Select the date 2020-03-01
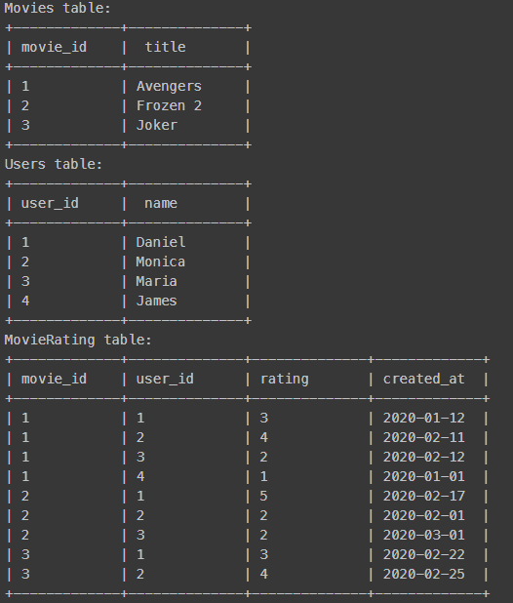Image resolution: width=513 pixels, height=603 pixels. tap(424, 535)
